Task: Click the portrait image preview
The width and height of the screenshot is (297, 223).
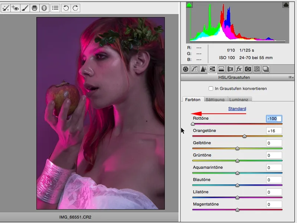Action: click(101, 113)
